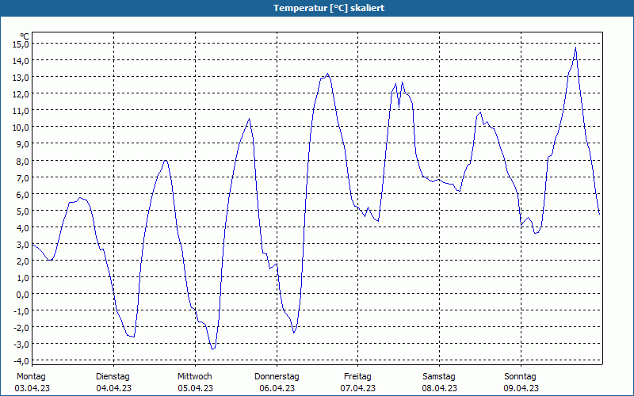
Task: Select the -4,0 y-axis label
Action: [x=22, y=361]
